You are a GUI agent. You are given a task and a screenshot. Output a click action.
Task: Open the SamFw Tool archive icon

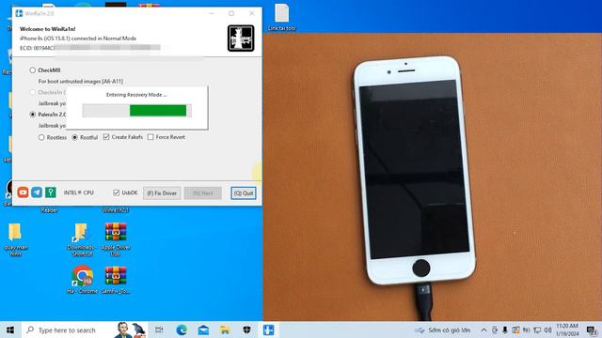point(116,280)
